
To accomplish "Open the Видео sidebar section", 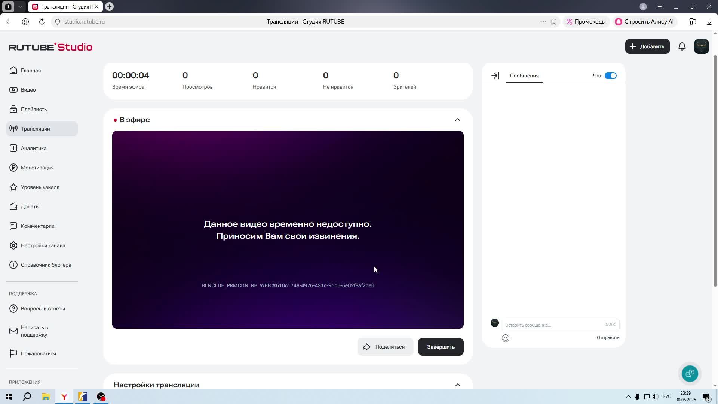I will point(42,90).
